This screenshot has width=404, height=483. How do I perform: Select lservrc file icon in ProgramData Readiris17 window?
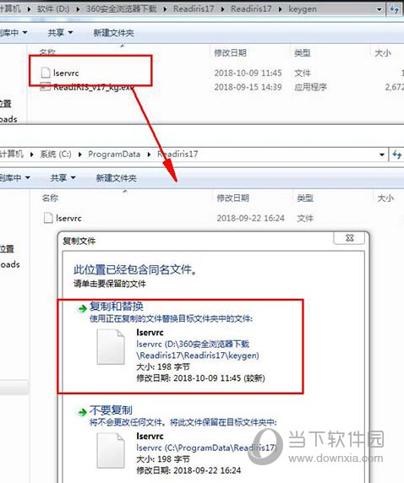[48, 218]
